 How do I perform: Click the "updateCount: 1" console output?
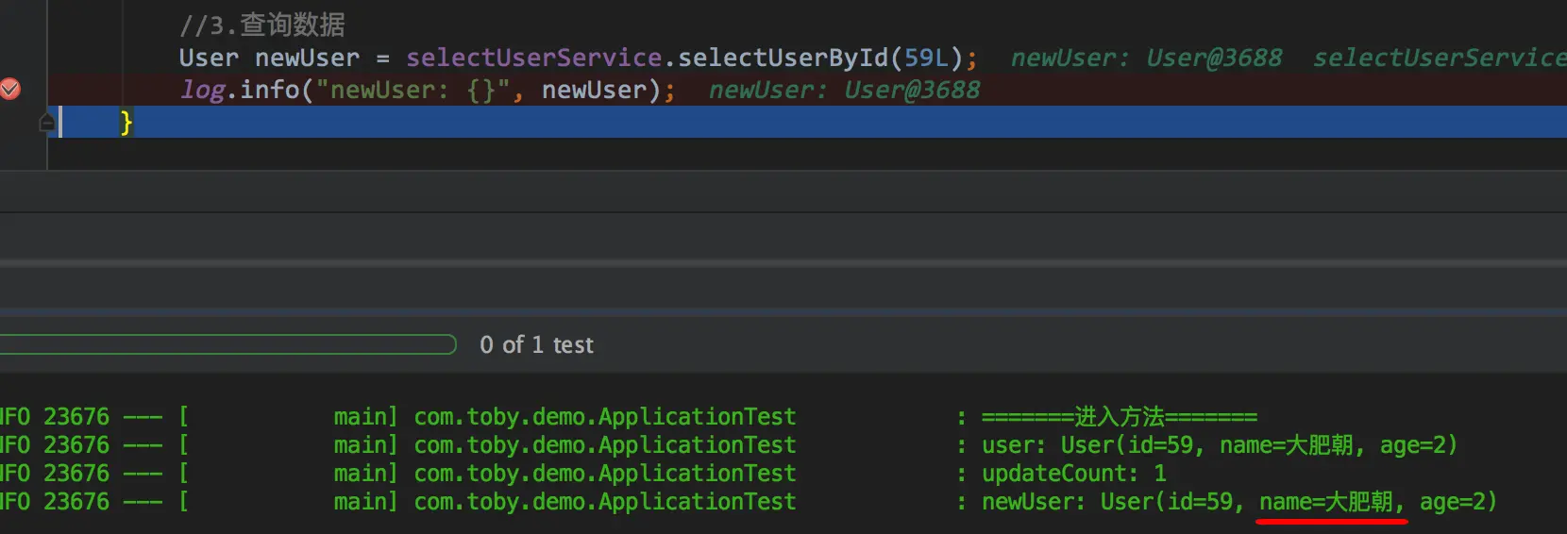click(1073, 474)
